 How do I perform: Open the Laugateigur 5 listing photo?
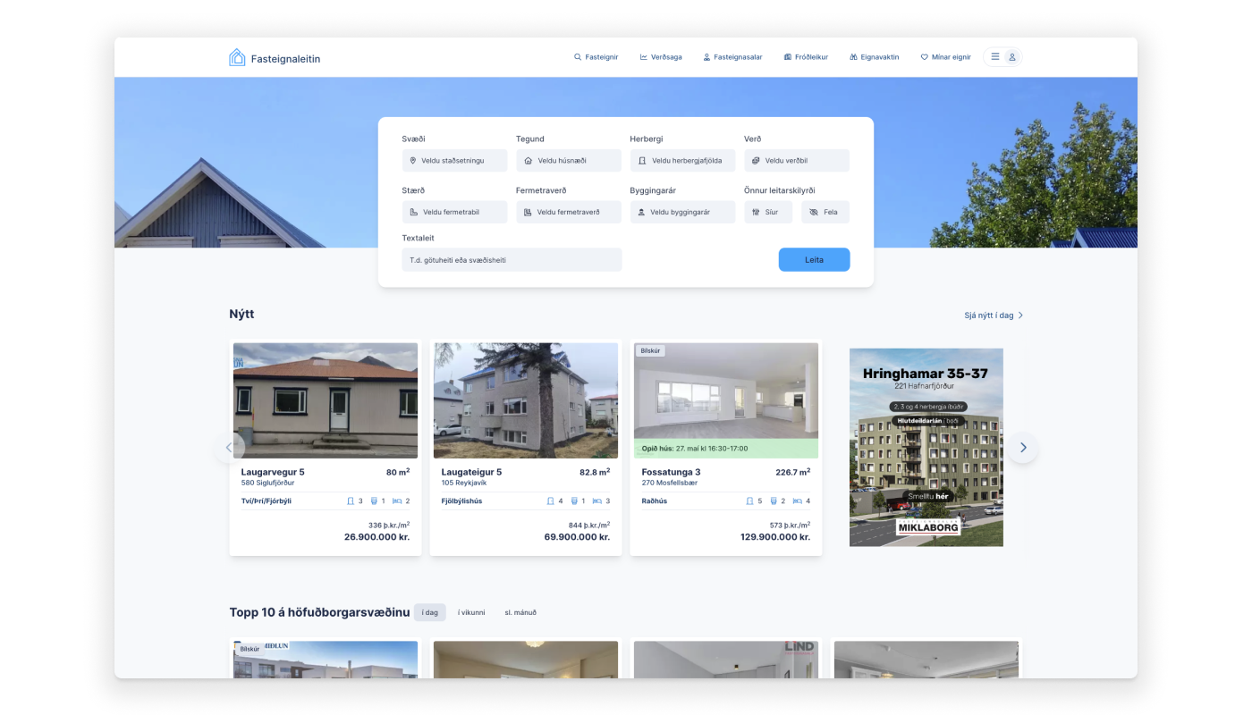tap(526, 400)
